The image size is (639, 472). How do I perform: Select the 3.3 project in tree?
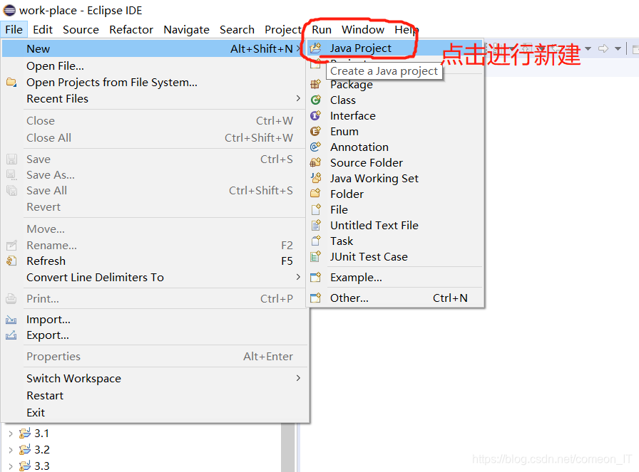coord(41,466)
